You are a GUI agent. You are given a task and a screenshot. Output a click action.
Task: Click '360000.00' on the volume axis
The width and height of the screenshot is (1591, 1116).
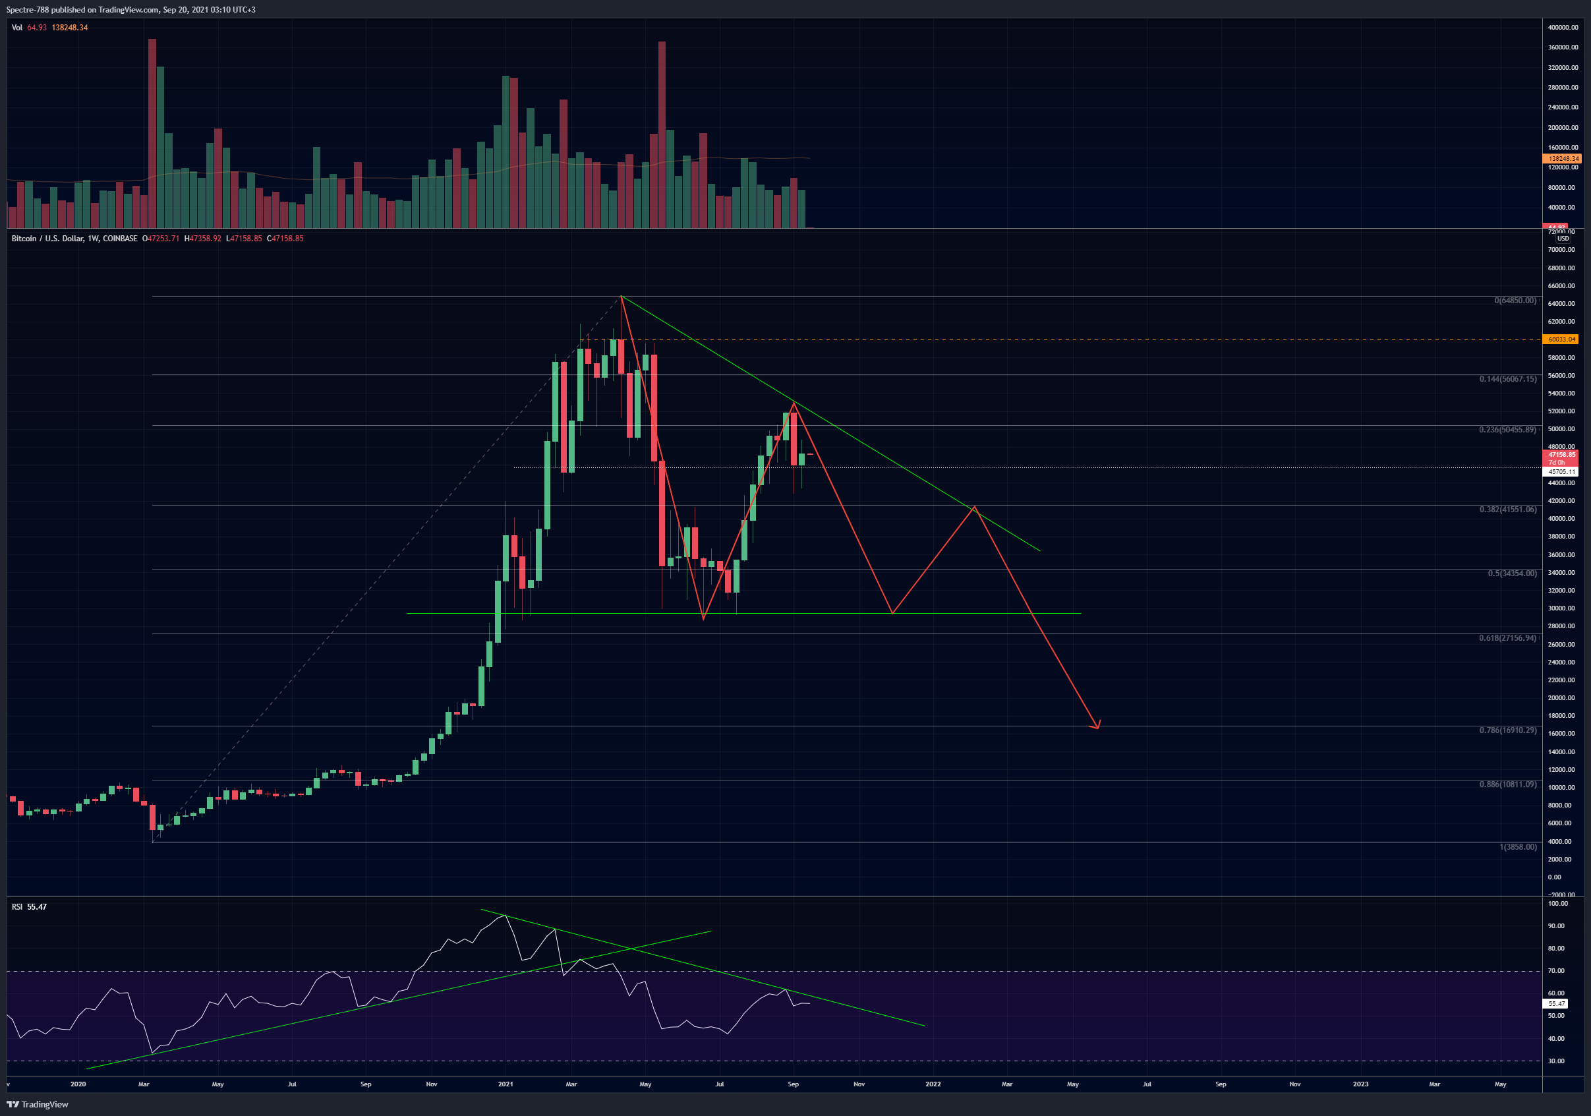(1563, 48)
